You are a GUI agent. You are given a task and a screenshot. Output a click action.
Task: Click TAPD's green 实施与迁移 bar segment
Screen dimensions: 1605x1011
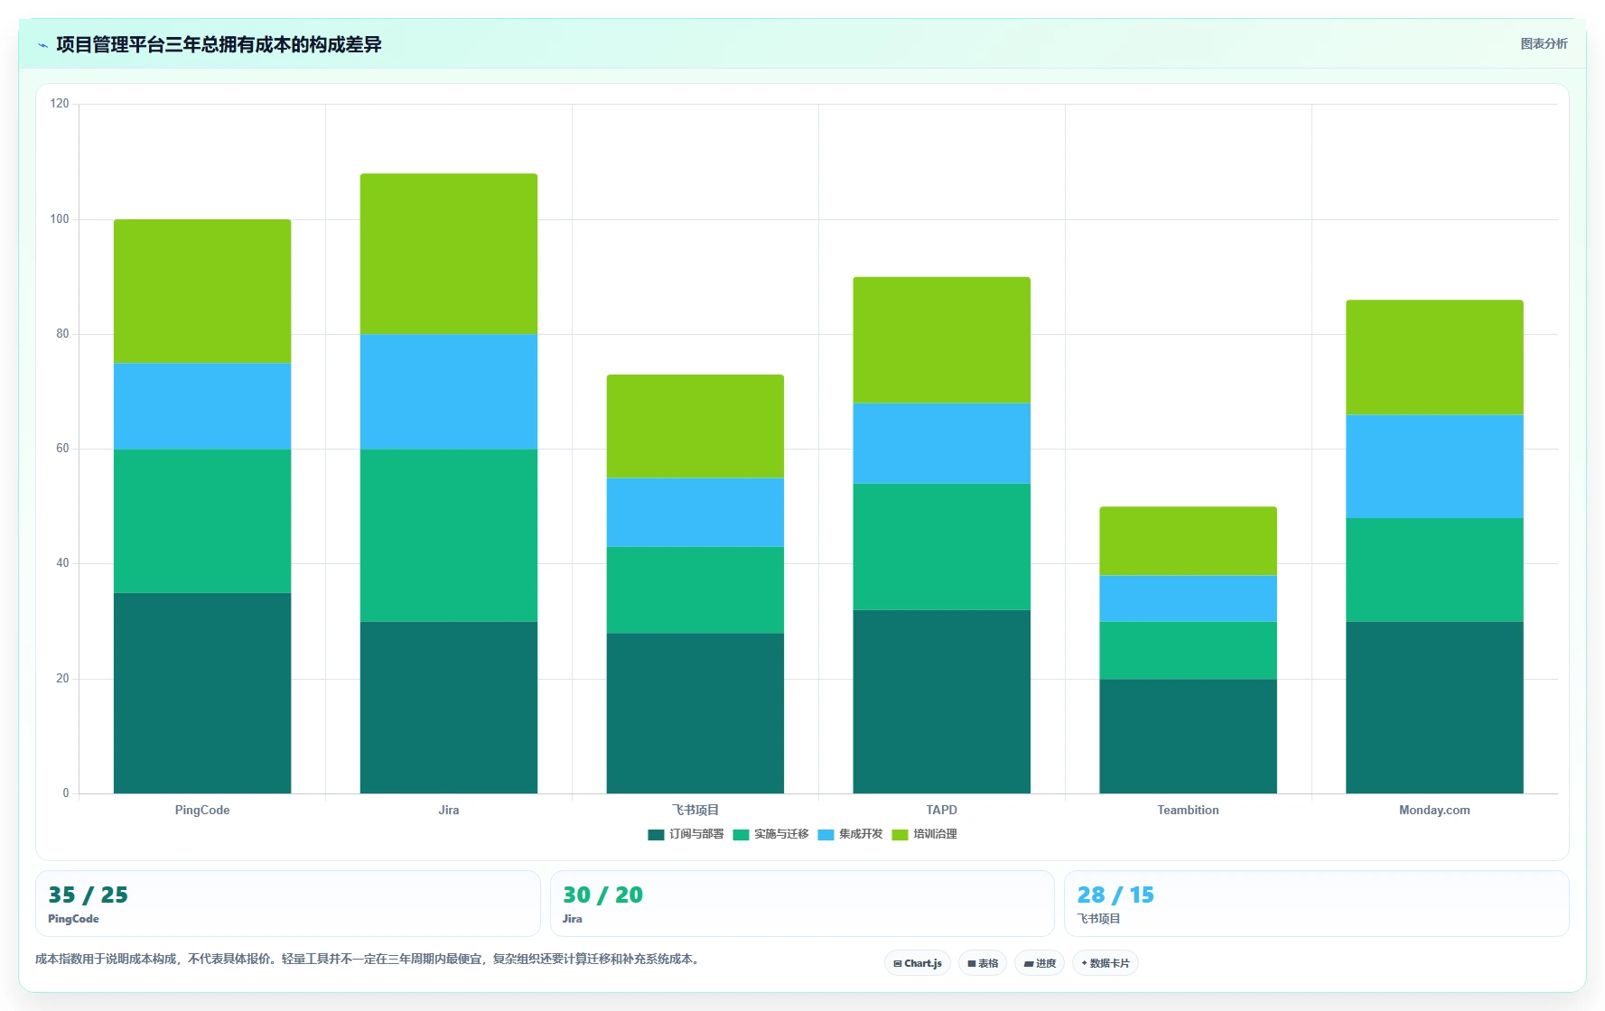pyautogui.click(x=942, y=547)
